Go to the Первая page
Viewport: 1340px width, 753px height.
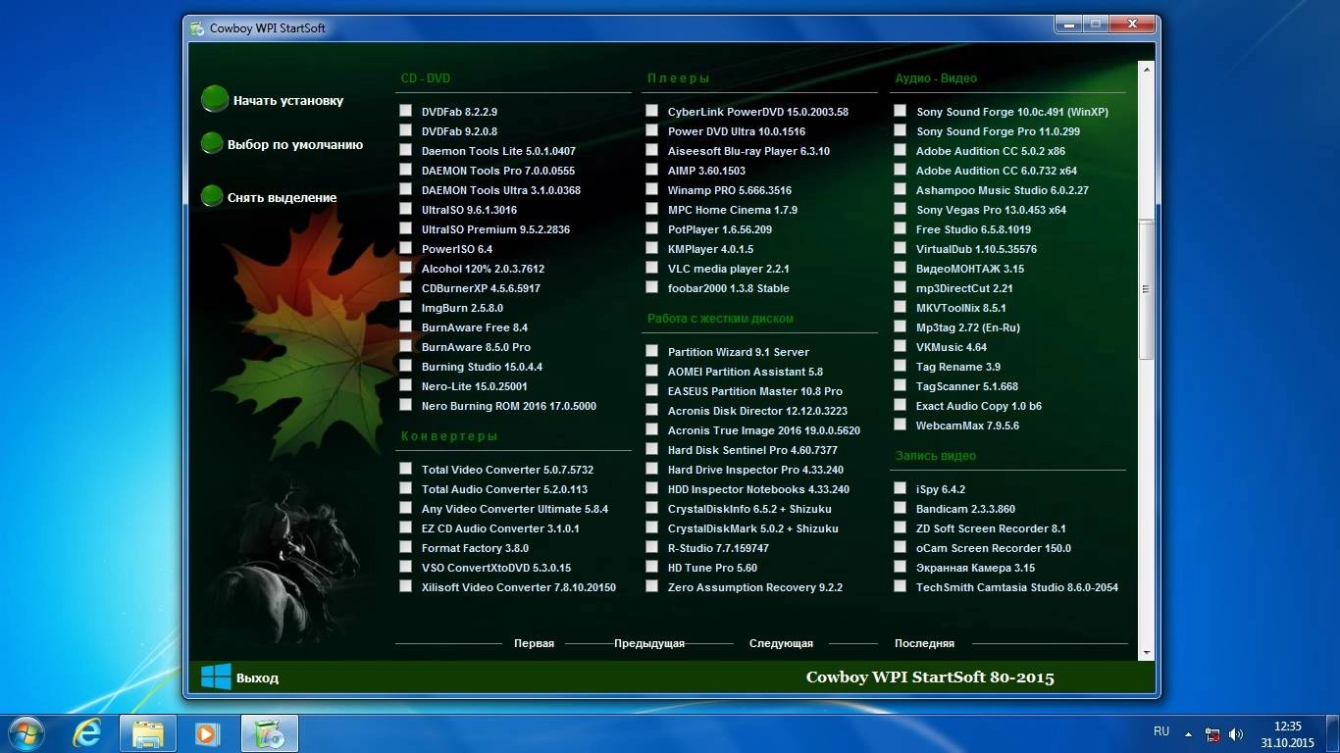534,644
